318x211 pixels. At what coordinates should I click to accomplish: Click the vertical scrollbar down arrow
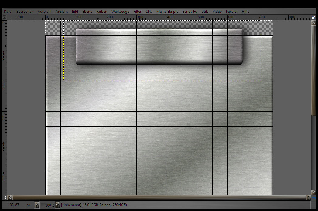pyautogui.click(x=314, y=192)
